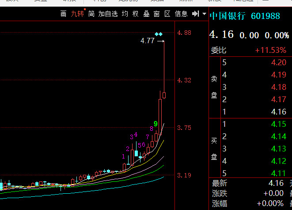The image size is (292, 210).
Task: Click the 4.88 price axis label
Action: point(184,33)
